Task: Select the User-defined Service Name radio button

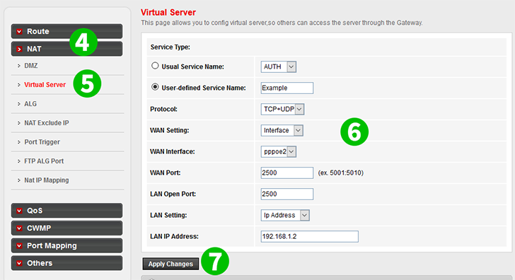Action: pos(155,87)
